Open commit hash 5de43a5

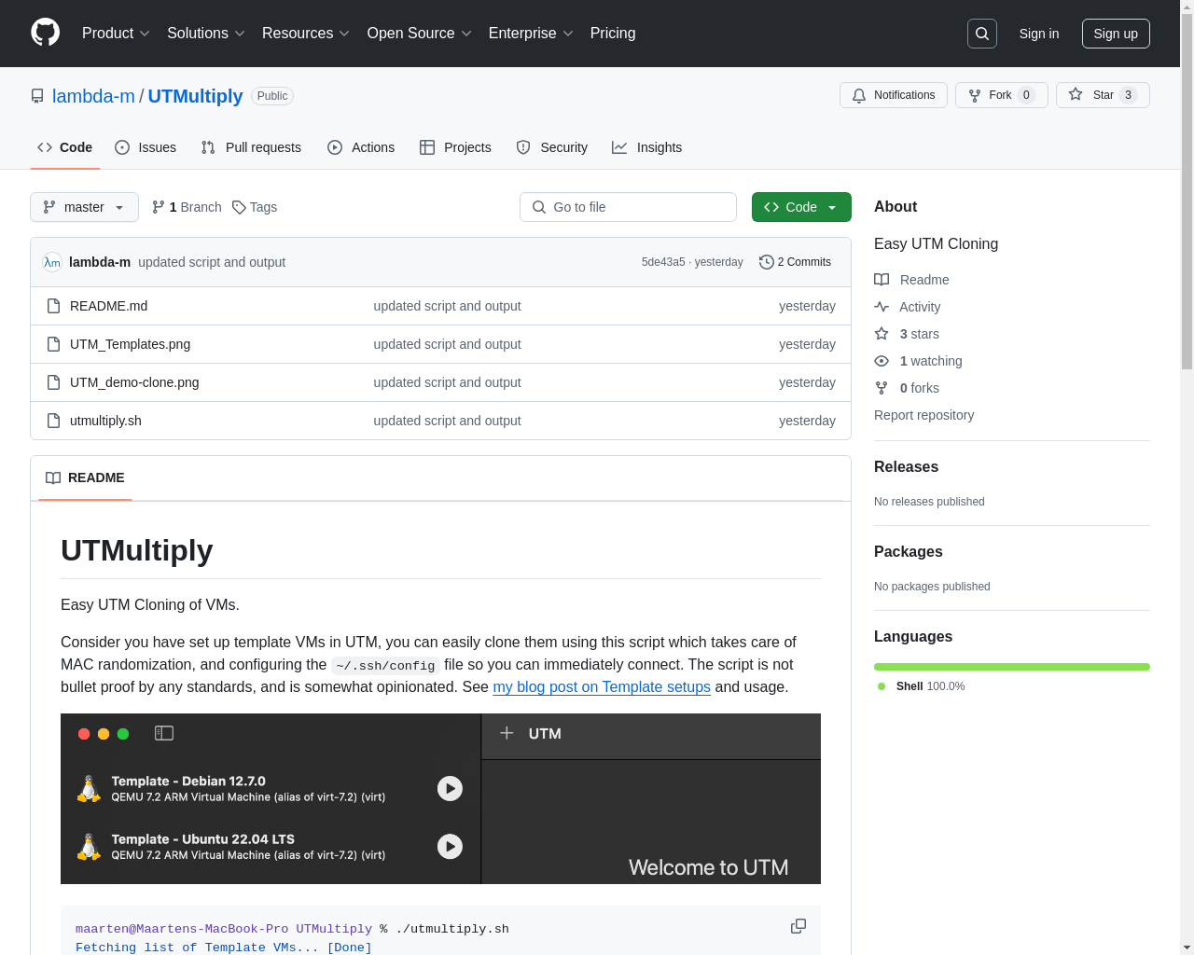point(663,262)
